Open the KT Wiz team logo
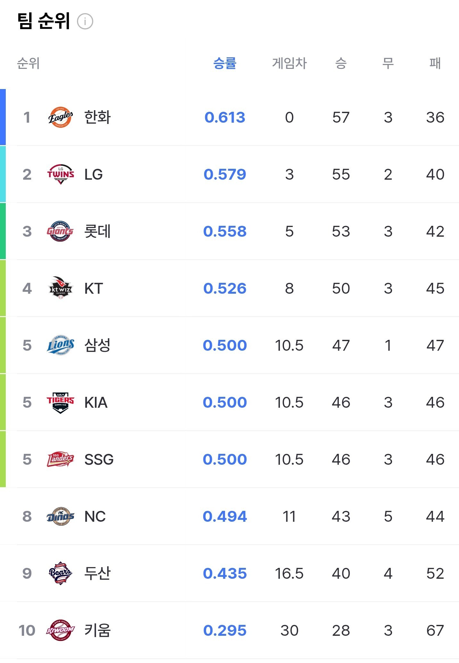 click(61, 288)
